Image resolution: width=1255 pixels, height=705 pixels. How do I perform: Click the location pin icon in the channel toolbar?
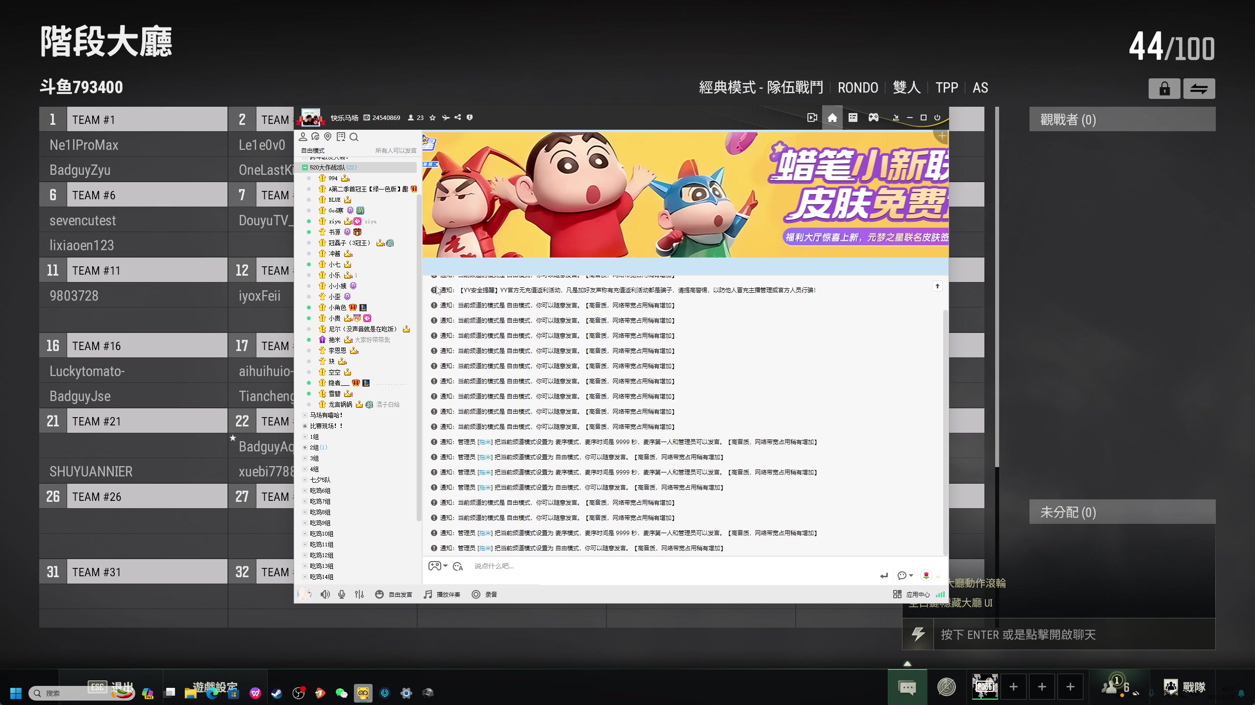pos(328,137)
